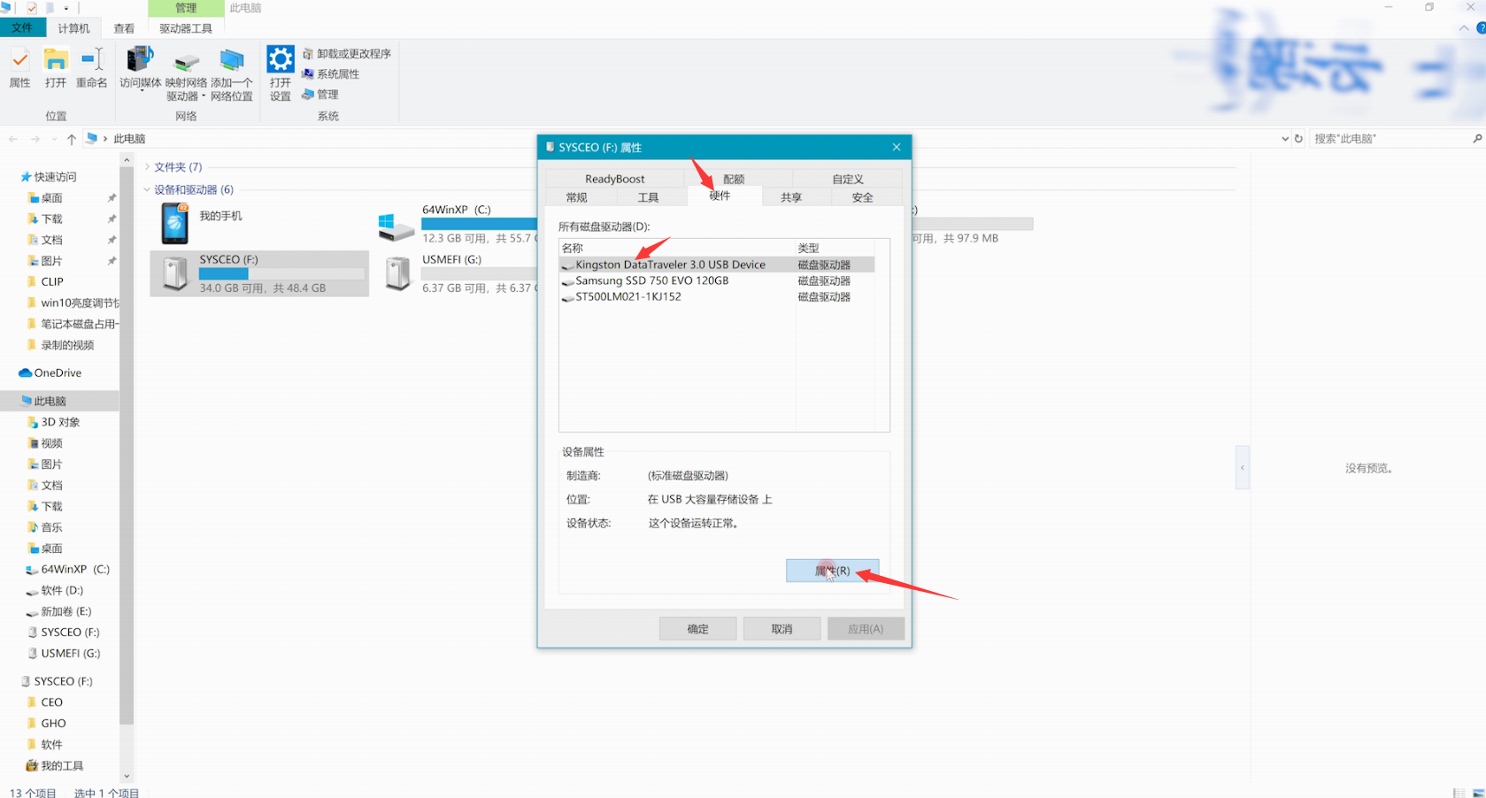This screenshot has width=1486, height=798.
Task: Switch to General (常规) tab
Action: click(x=576, y=197)
